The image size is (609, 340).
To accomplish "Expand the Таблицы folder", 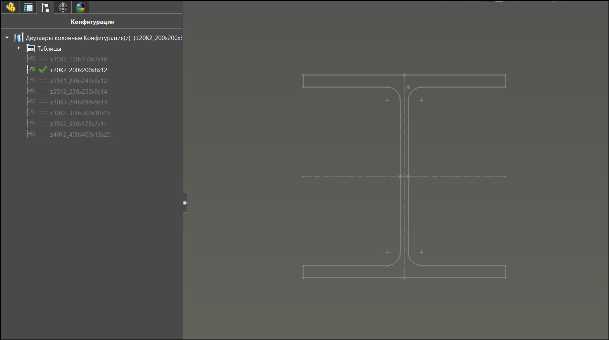I will pos(19,48).
